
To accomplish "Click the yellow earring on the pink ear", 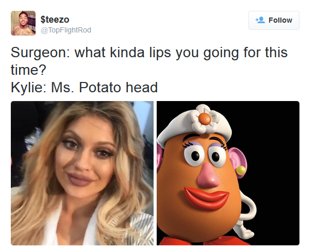I will tap(241, 170).
